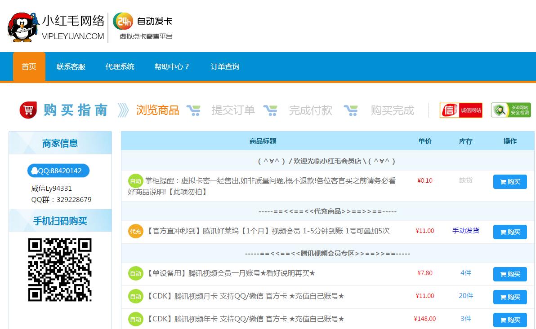Viewport: 536px width, 329px height.
Task: Click the 缺货 stock label
Action: [465, 180]
